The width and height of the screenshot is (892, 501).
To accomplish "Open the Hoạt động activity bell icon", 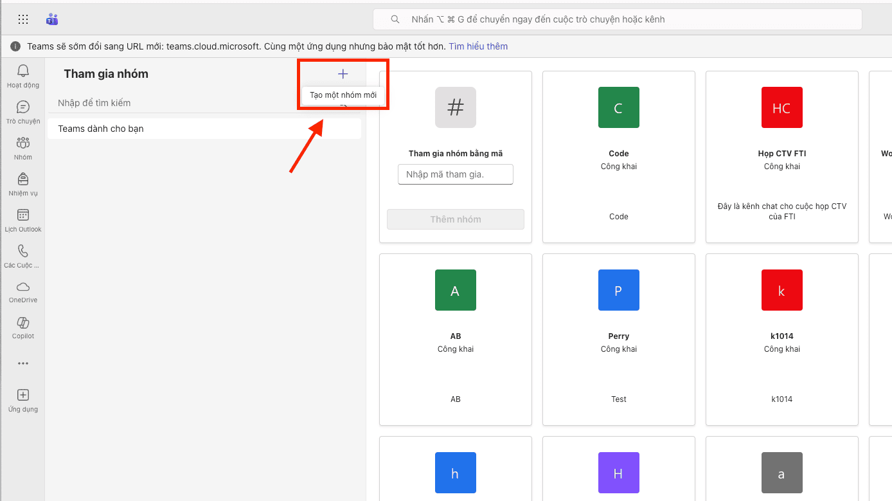I will 23,71.
